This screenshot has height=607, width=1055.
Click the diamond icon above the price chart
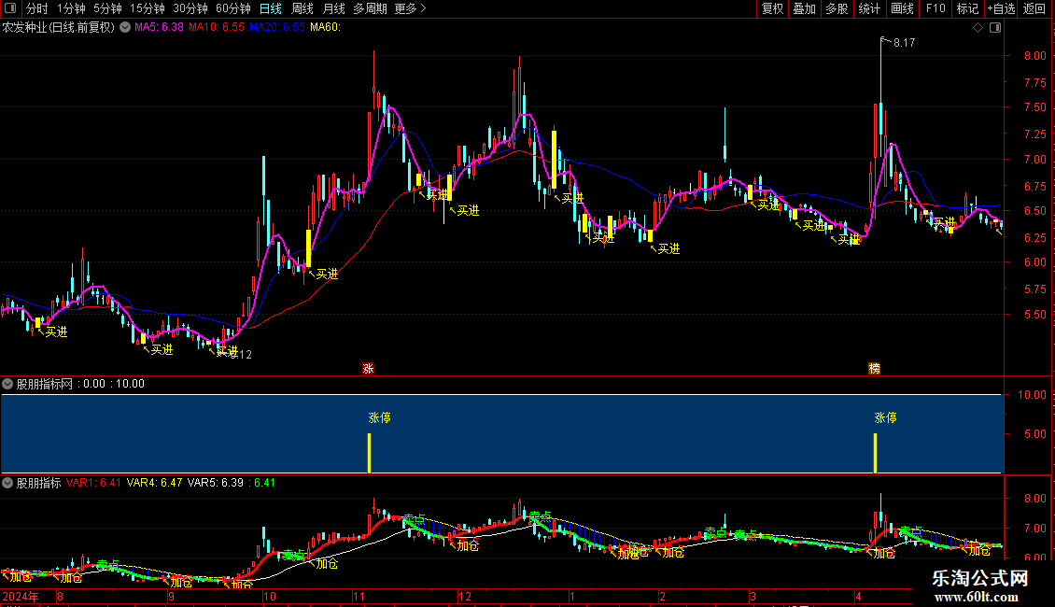(978, 28)
